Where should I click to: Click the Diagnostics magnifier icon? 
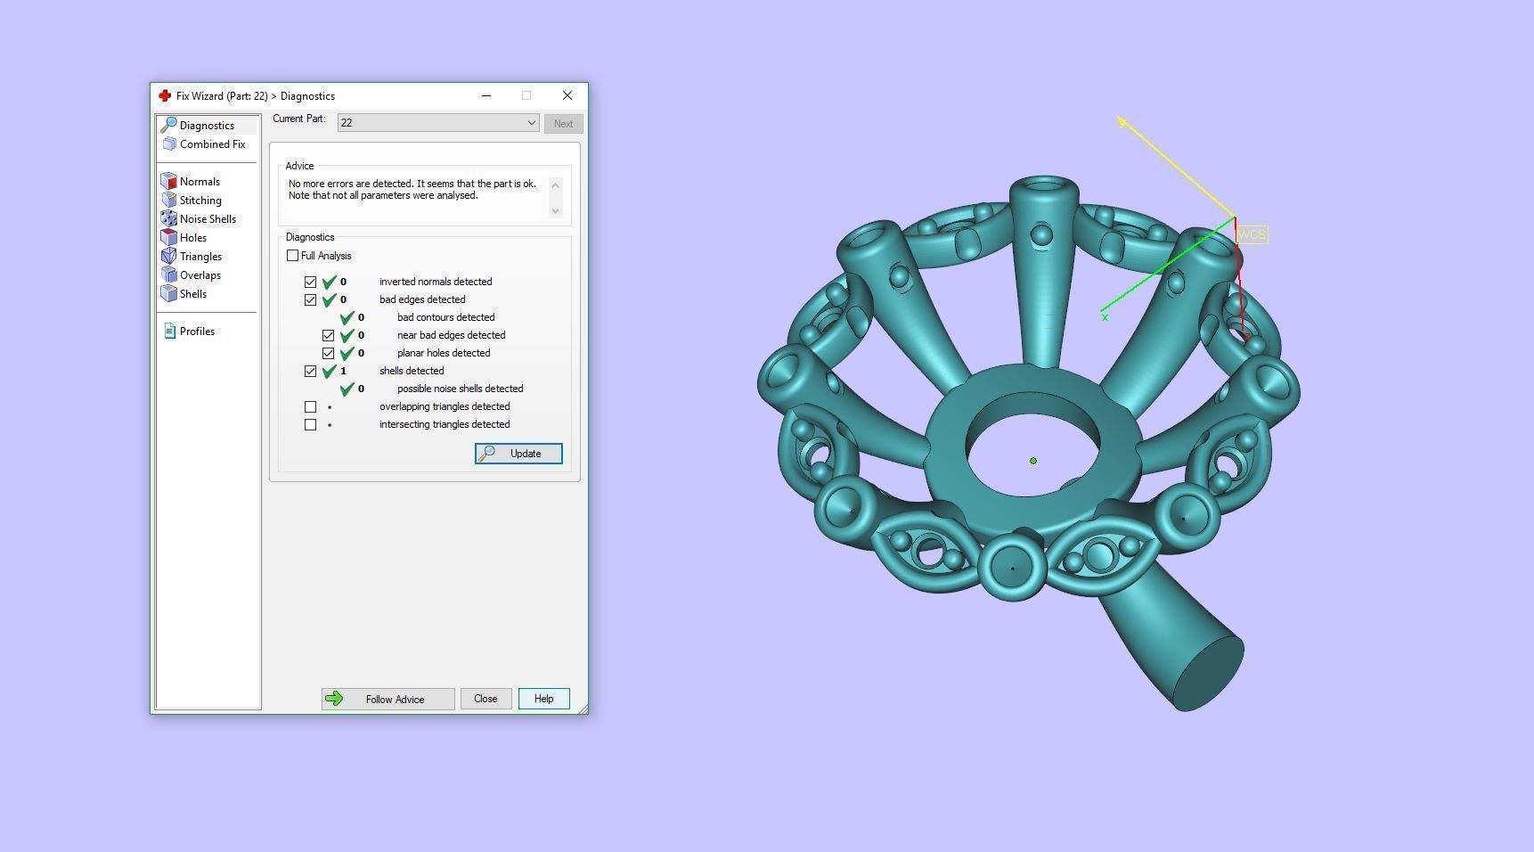click(168, 125)
